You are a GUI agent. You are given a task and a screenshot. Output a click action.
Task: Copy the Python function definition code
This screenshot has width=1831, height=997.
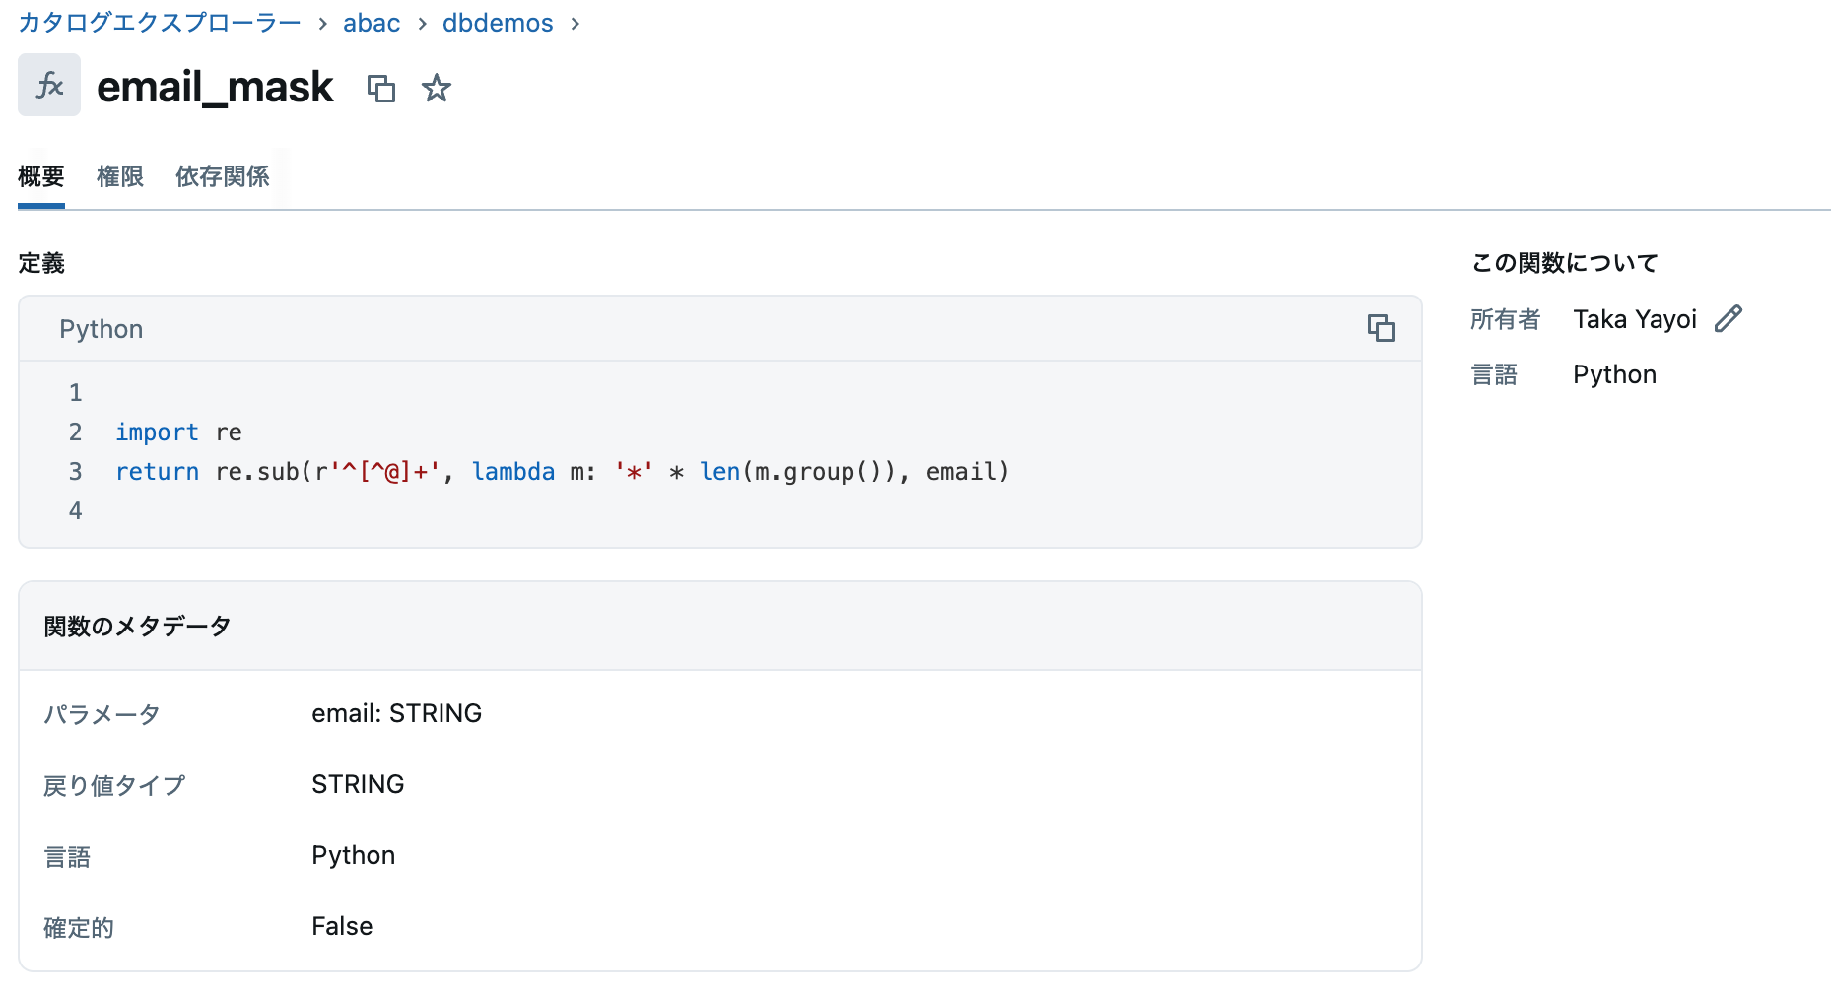1382,328
